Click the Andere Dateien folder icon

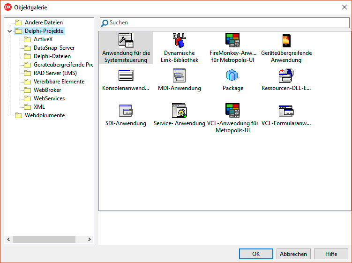coord(18,23)
